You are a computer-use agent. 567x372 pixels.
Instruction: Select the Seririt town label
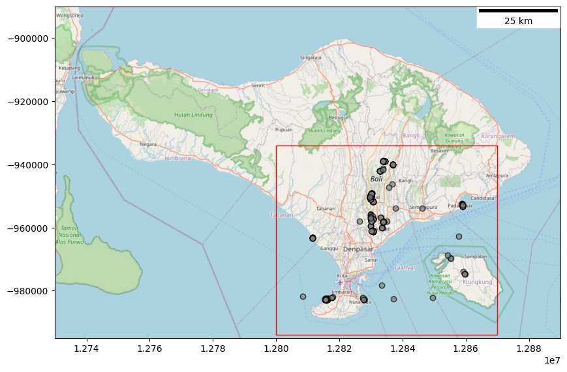(258, 85)
